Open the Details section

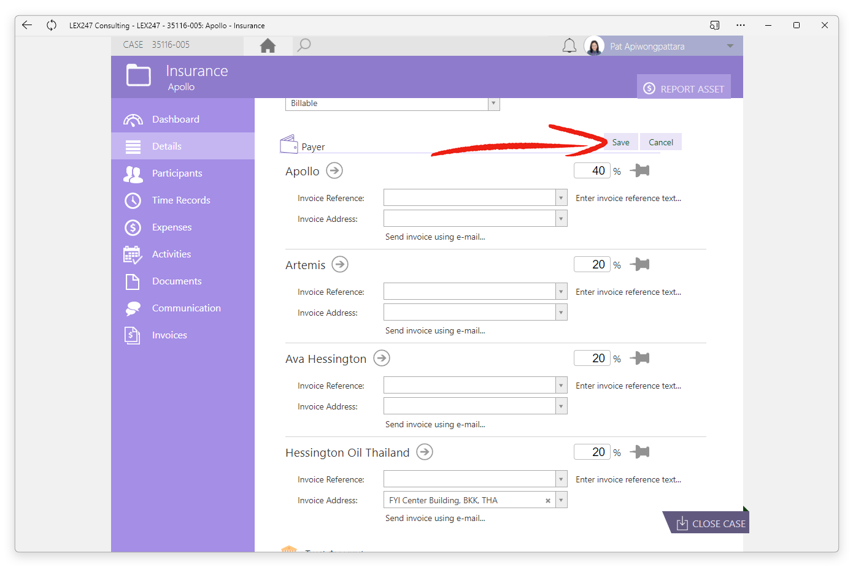183,146
